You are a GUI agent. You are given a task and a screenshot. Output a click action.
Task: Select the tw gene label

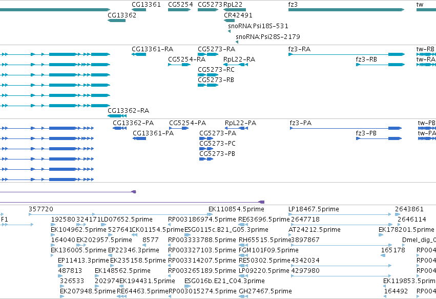420,5
